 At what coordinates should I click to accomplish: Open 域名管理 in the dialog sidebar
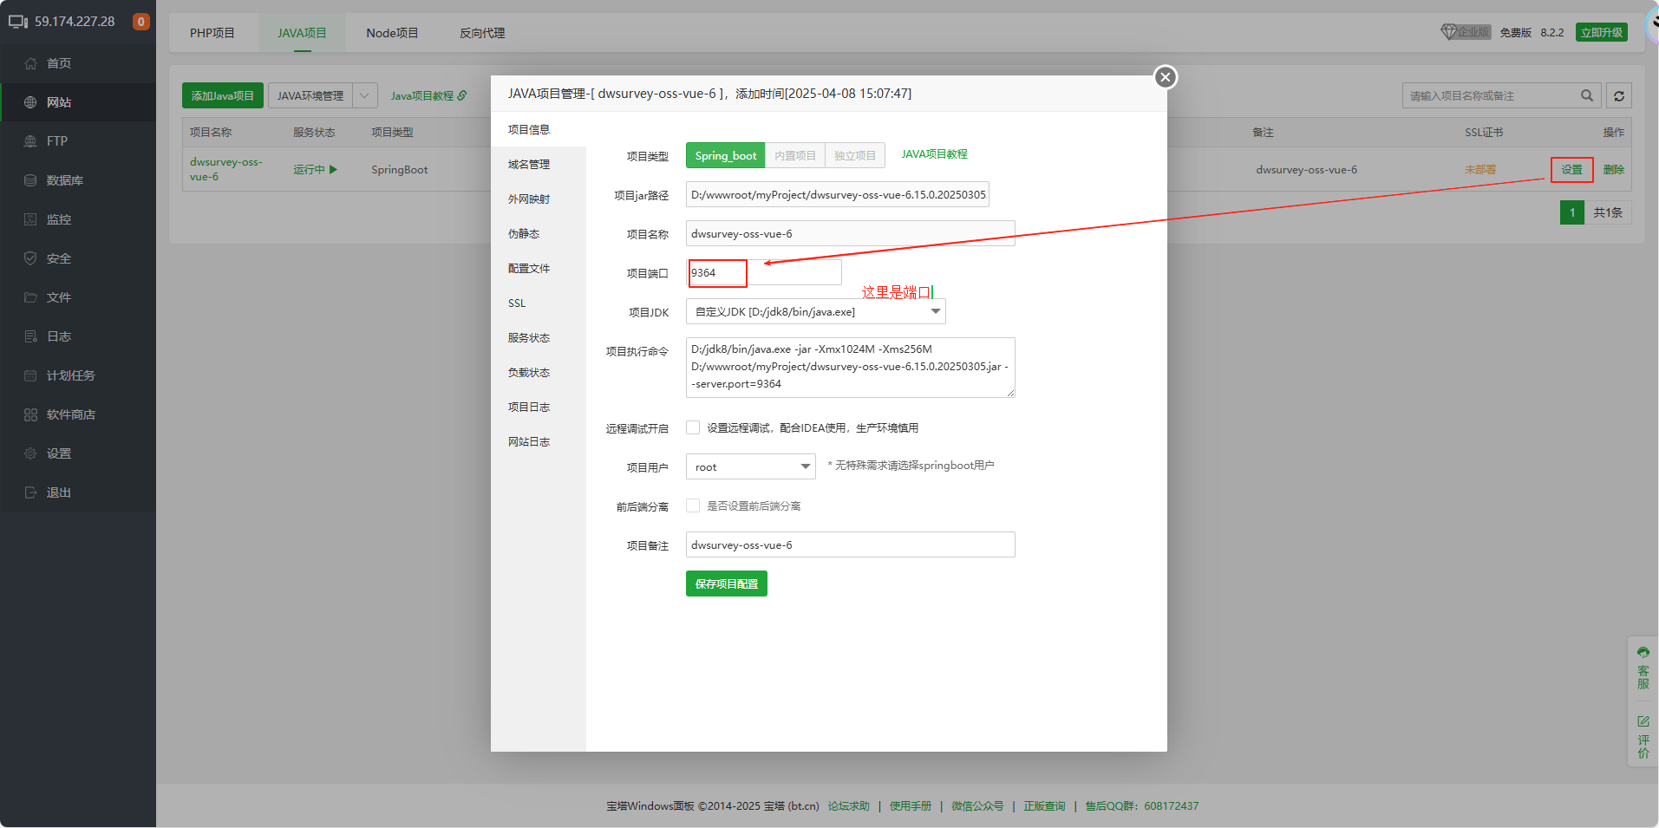click(529, 165)
